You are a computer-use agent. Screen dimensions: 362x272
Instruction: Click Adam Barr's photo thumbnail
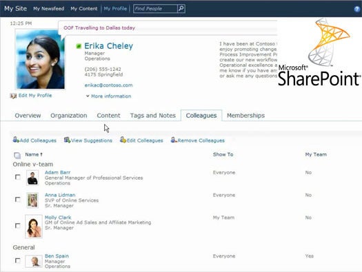click(x=32, y=178)
